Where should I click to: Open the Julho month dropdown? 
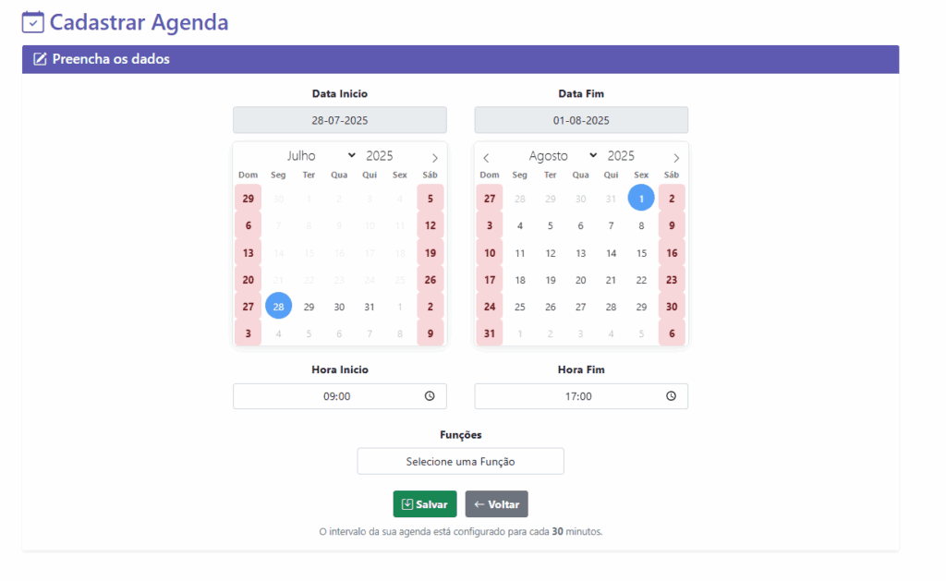pos(321,156)
